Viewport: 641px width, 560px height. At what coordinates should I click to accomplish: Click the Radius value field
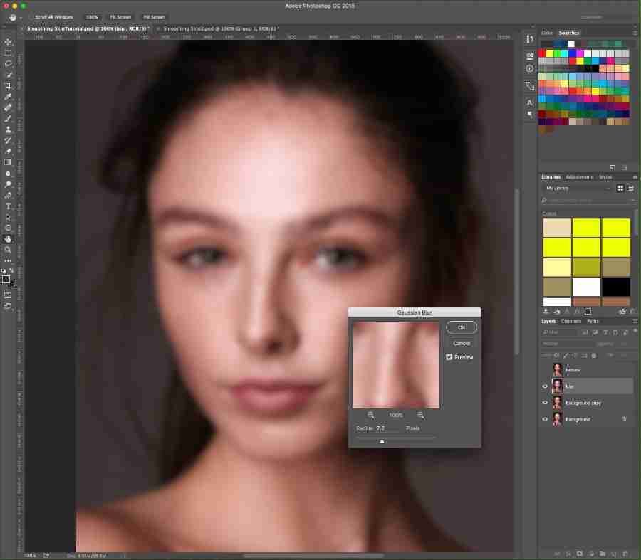[x=387, y=428]
